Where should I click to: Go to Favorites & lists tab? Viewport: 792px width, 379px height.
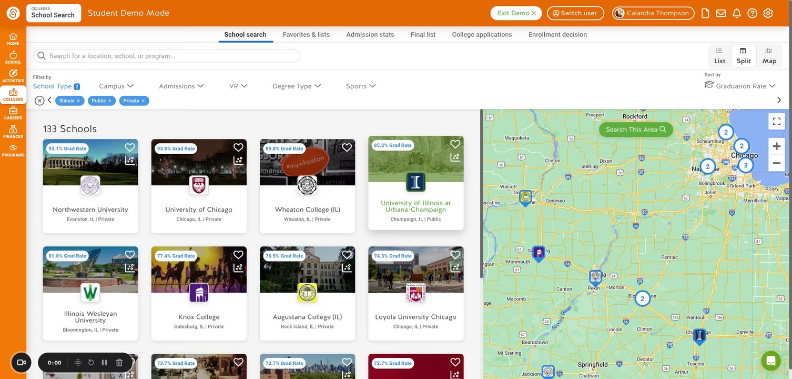(306, 35)
